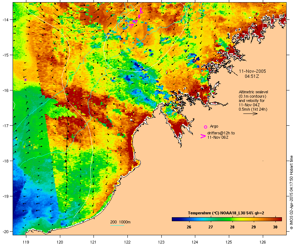
Task: Click the longitude axis label 125
Action: [229, 242]
